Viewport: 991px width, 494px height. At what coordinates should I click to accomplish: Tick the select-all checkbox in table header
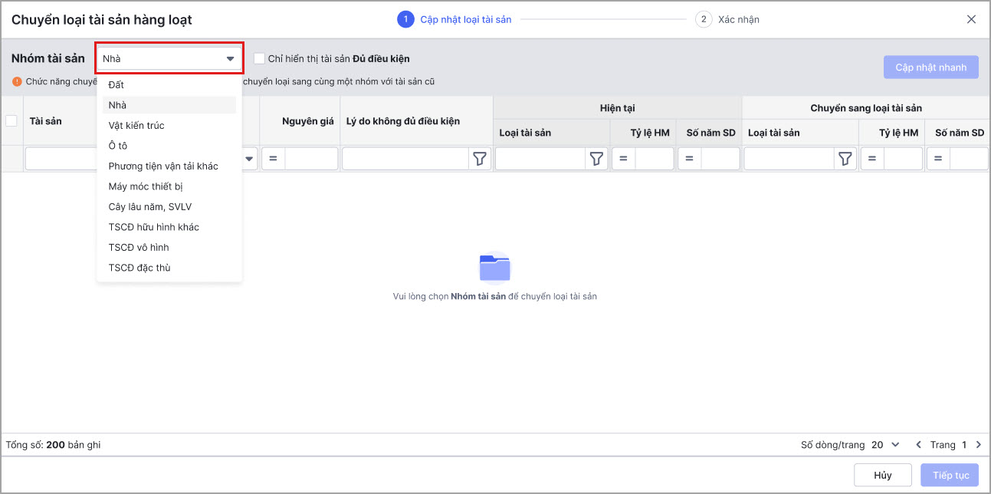[11, 120]
